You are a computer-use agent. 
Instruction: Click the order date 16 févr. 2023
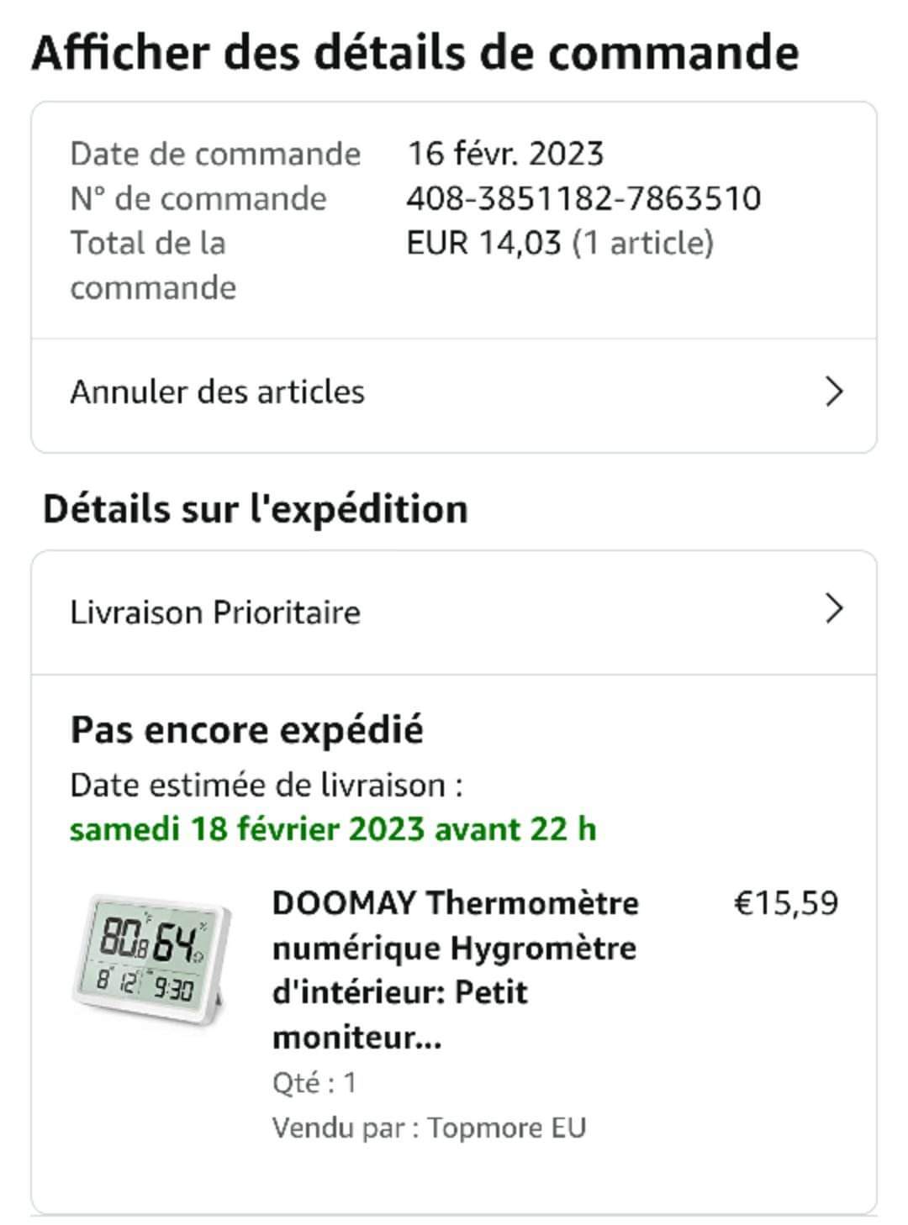tap(505, 154)
